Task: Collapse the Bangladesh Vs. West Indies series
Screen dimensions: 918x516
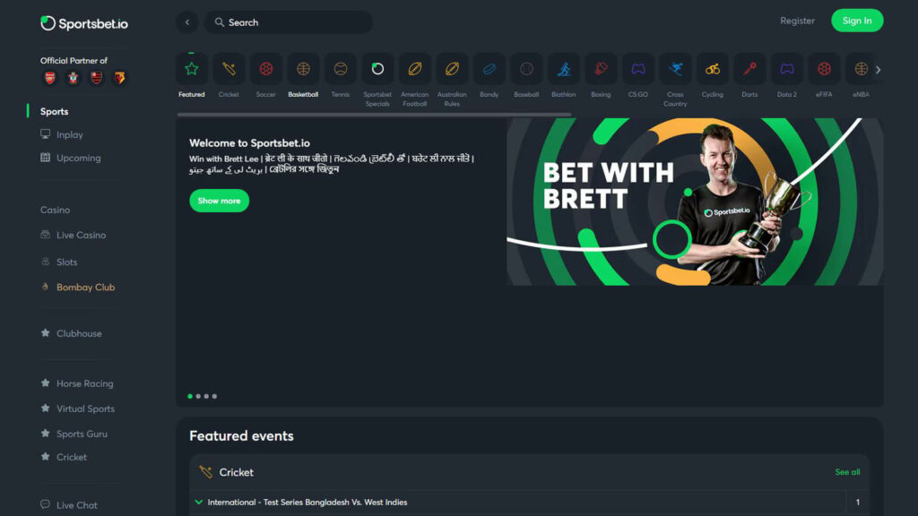Action: pos(199,502)
